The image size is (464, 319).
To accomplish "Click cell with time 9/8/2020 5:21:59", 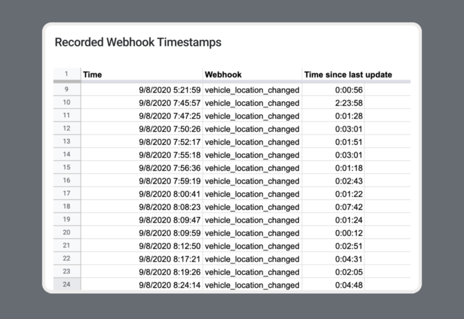I will [x=170, y=90].
